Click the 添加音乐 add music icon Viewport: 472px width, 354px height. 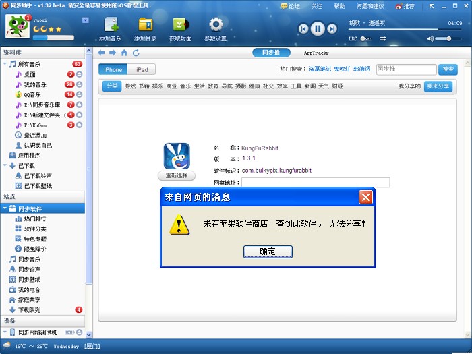111,25
